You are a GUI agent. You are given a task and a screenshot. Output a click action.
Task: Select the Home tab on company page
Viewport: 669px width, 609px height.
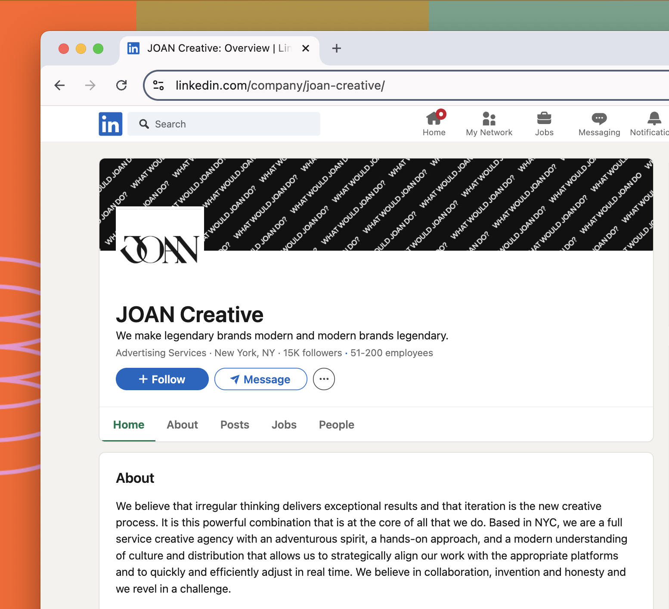[129, 425]
